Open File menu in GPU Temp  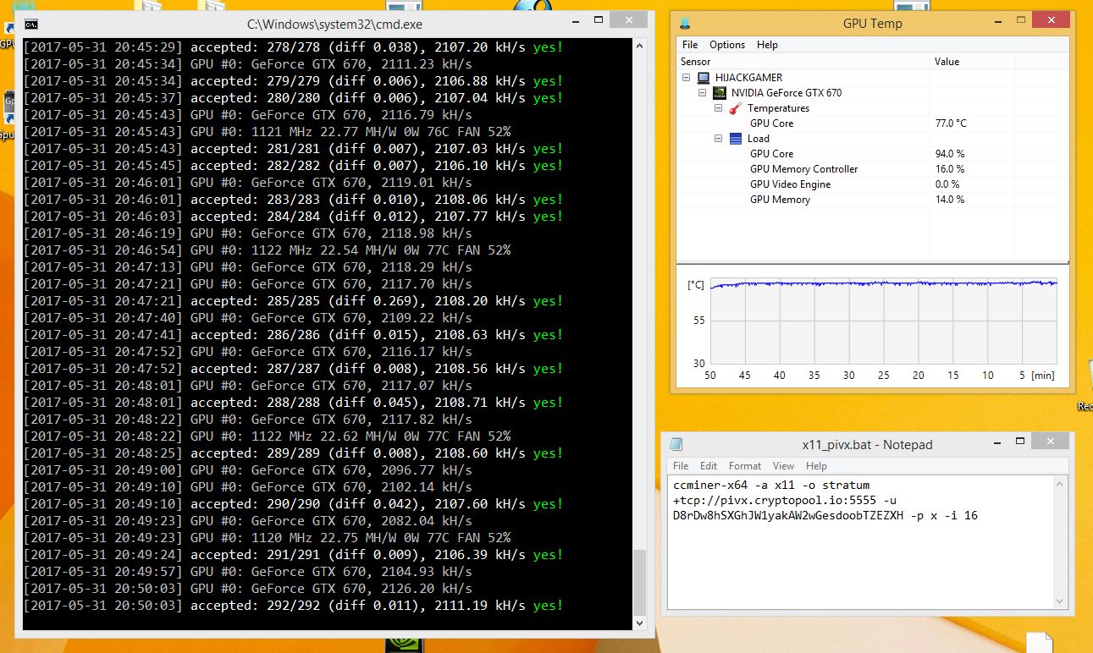click(x=690, y=45)
